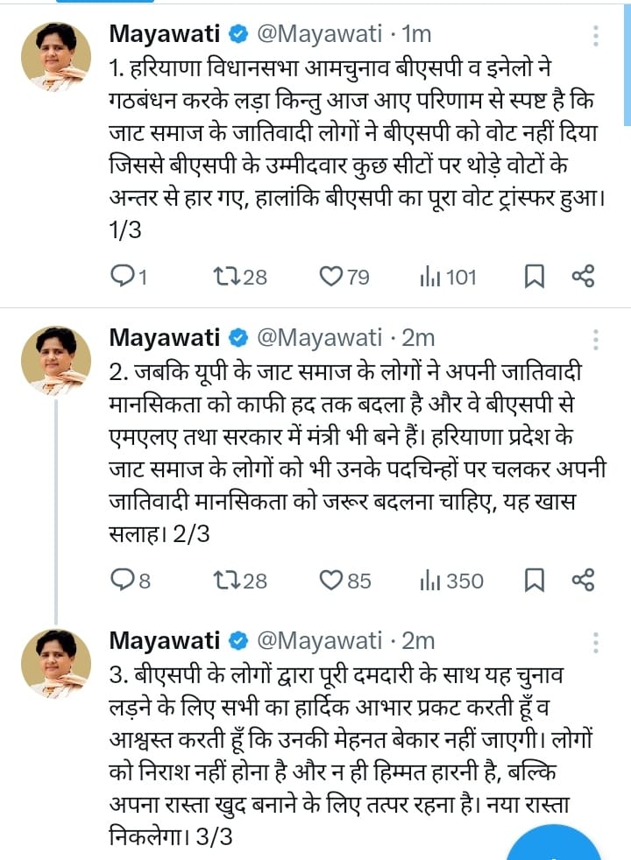
Task: Share the first tweet marked 1/3
Action: click(x=584, y=278)
